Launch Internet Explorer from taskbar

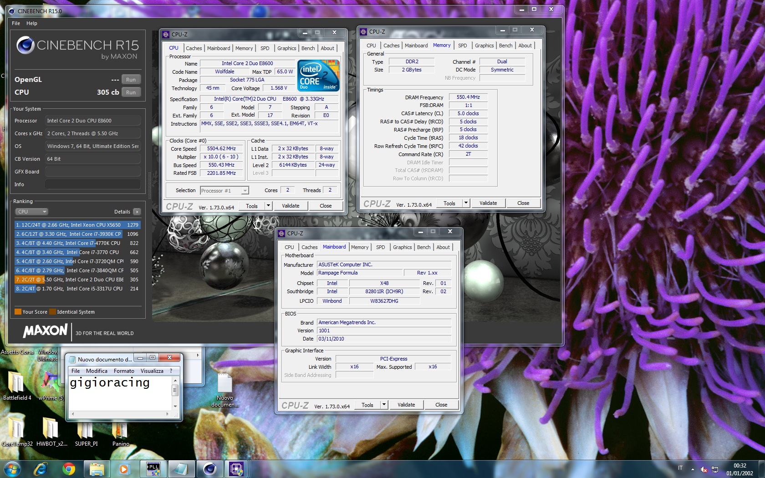click(x=41, y=468)
